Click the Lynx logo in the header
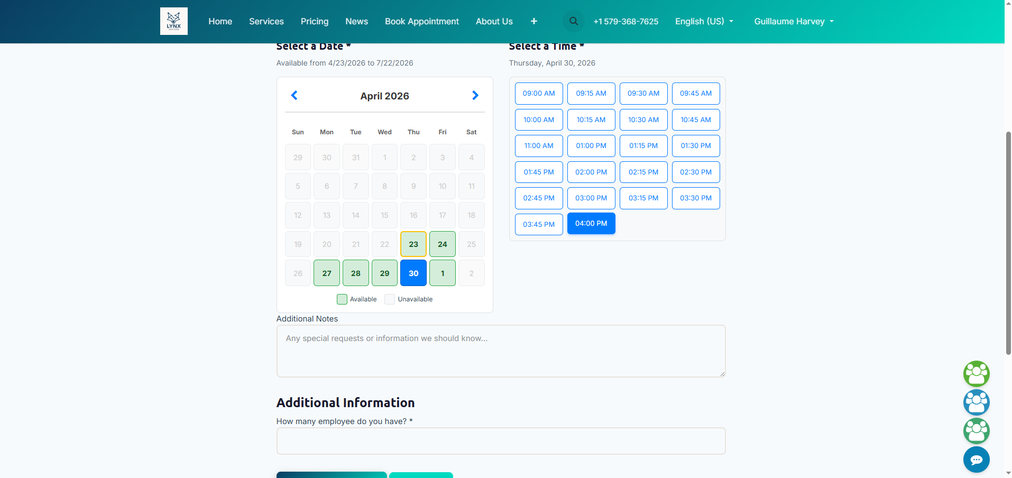Viewport: 1012px width, 478px height. point(173,21)
